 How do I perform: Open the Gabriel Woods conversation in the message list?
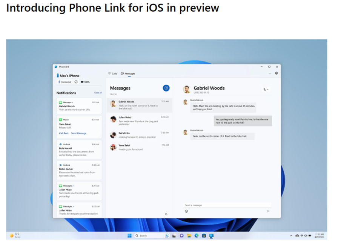point(140,105)
